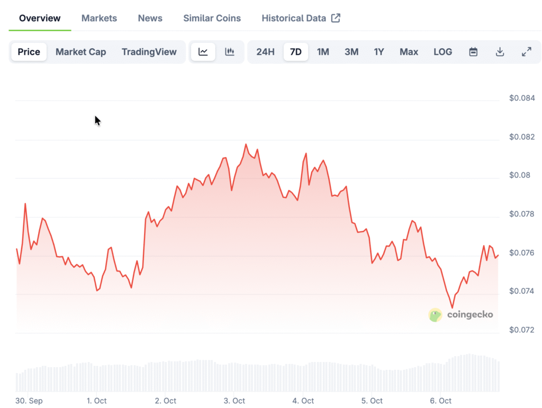Switch to line chart view icon
Image resolution: width=542 pixels, height=408 pixels.
(203, 52)
